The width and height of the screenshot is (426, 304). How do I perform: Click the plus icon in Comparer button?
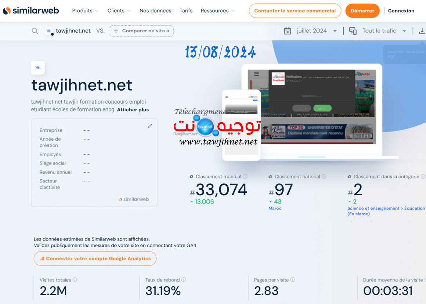[116, 31]
